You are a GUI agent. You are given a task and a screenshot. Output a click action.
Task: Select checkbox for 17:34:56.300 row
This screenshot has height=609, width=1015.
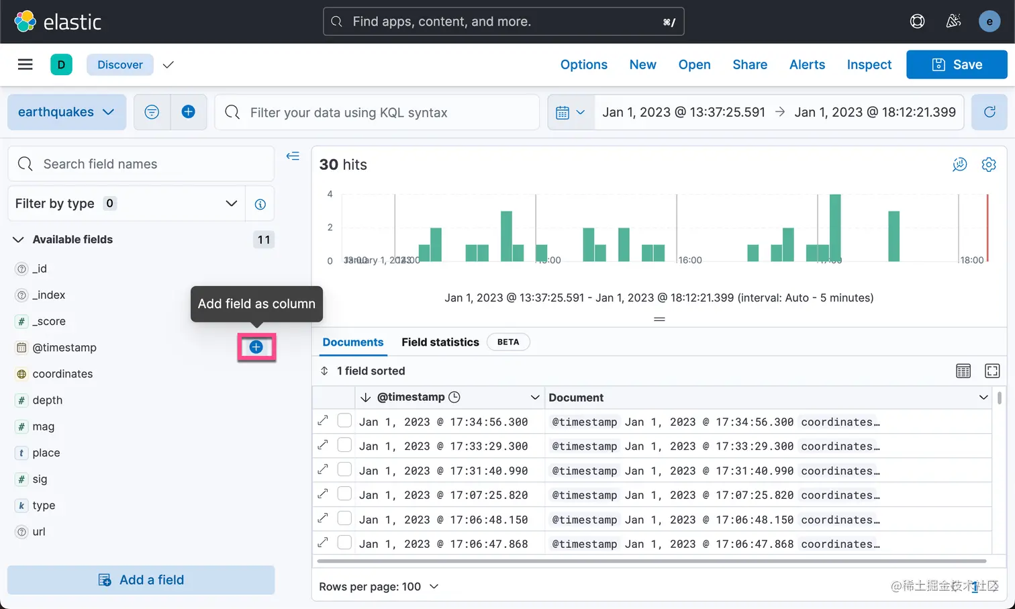344,421
